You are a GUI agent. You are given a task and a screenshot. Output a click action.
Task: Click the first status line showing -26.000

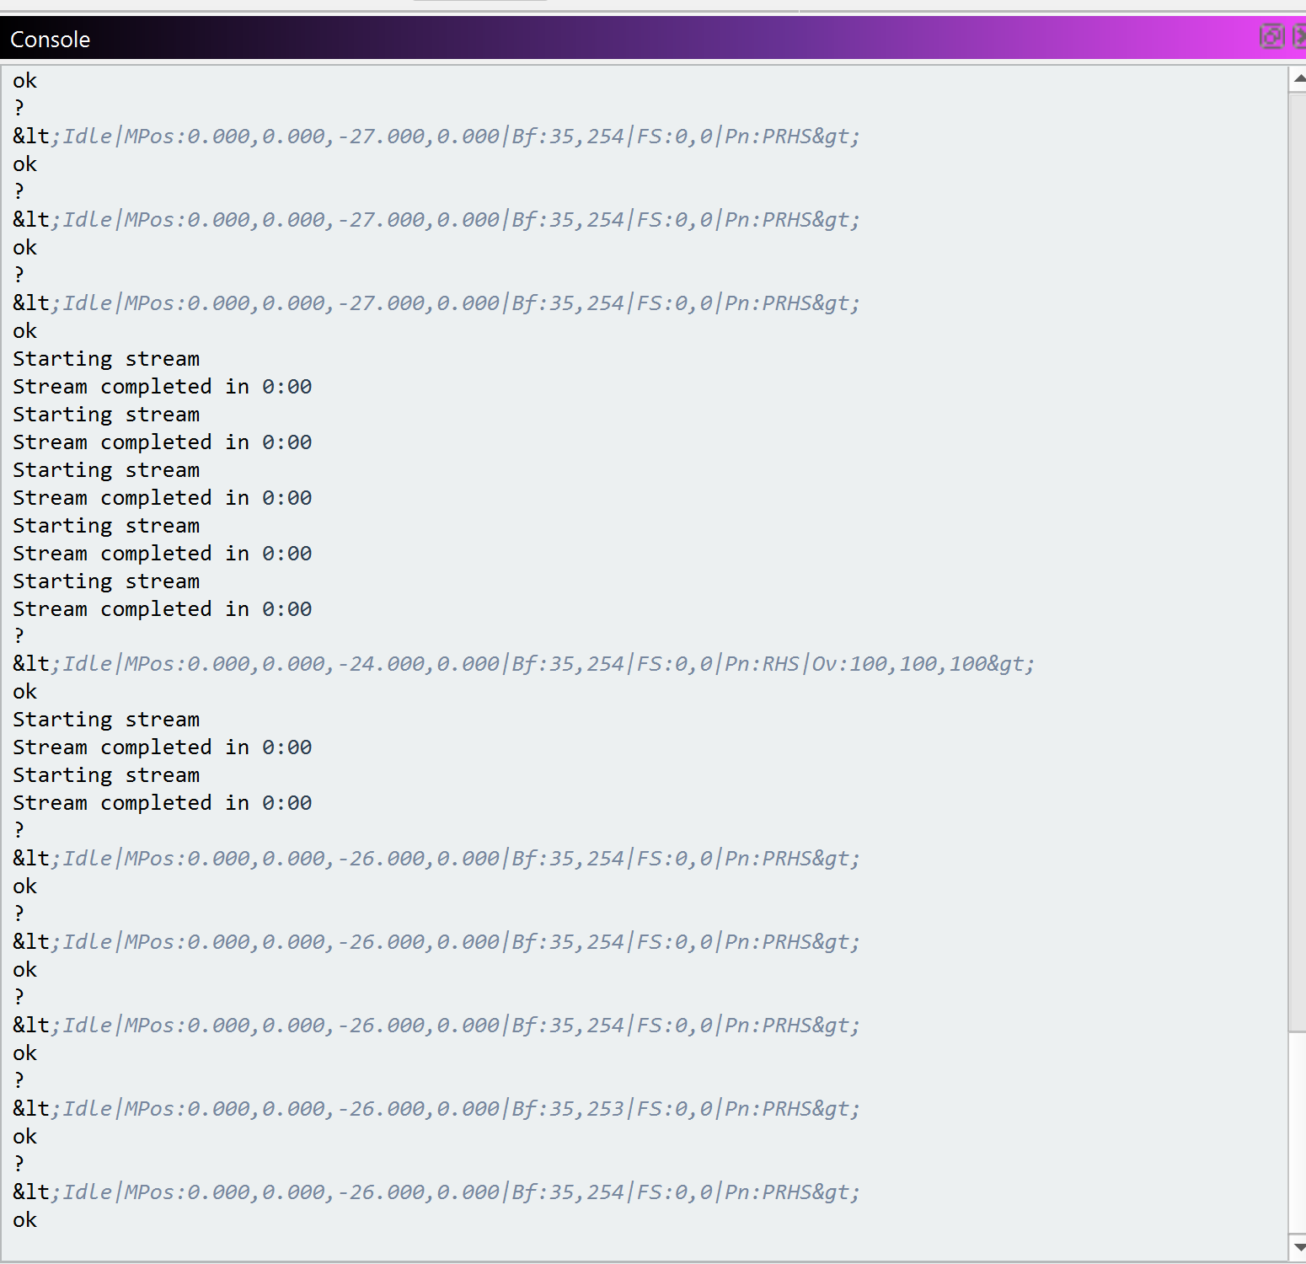click(x=436, y=859)
